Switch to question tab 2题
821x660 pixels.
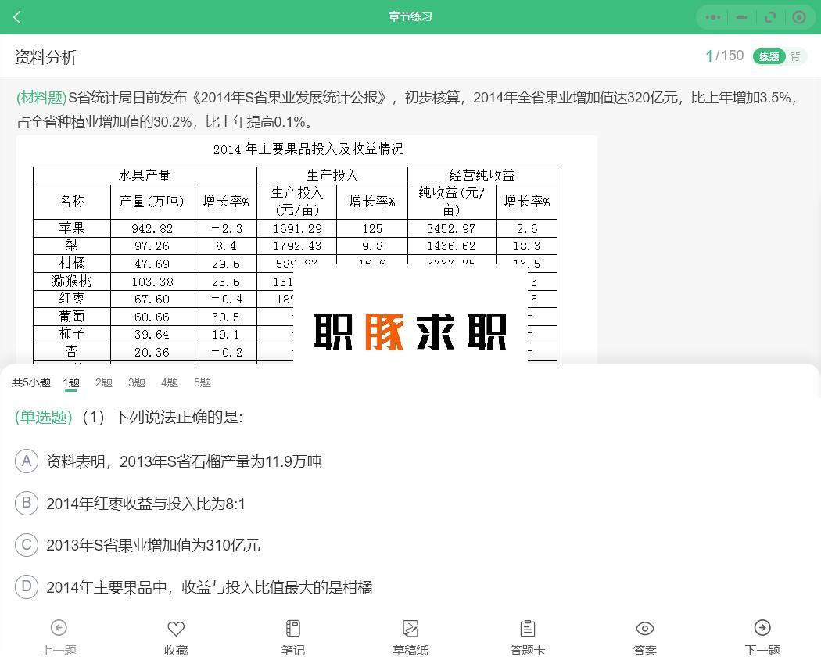(x=103, y=382)
